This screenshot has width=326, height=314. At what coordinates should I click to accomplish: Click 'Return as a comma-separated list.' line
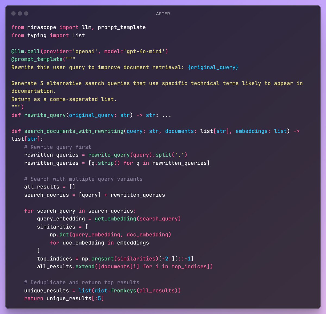(64, 99)
